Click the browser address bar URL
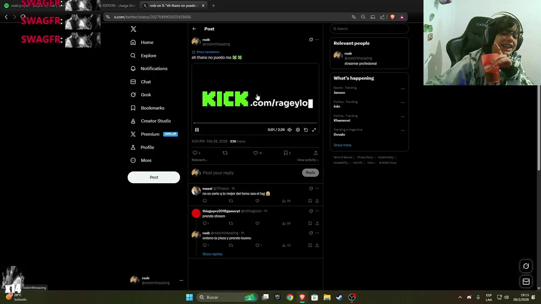Viewport: 541px width, 304px height. (153, 17)
